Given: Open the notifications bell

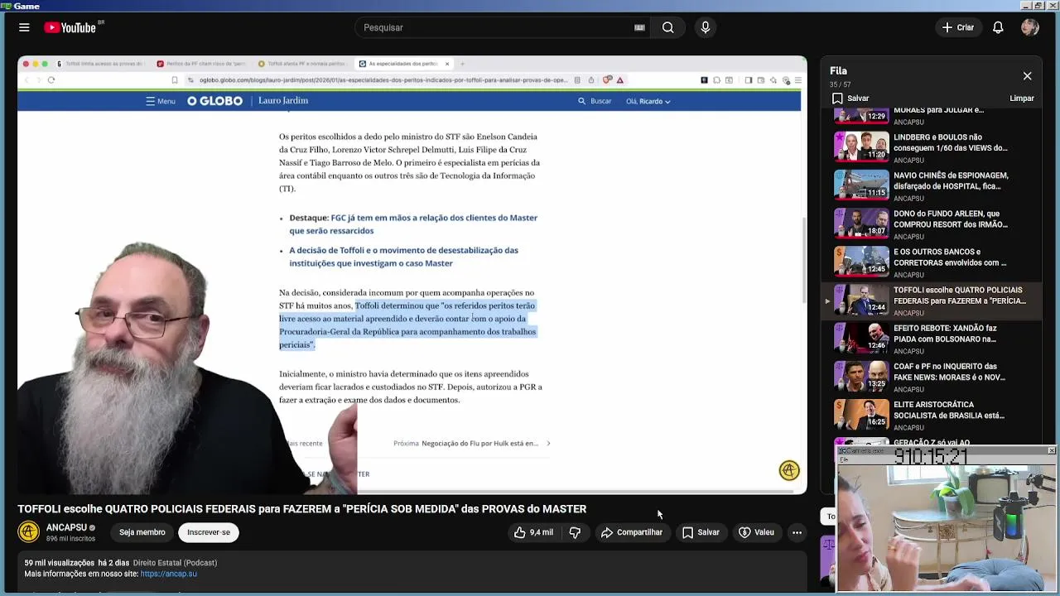Looking at the screenshot, I should 998,27.
